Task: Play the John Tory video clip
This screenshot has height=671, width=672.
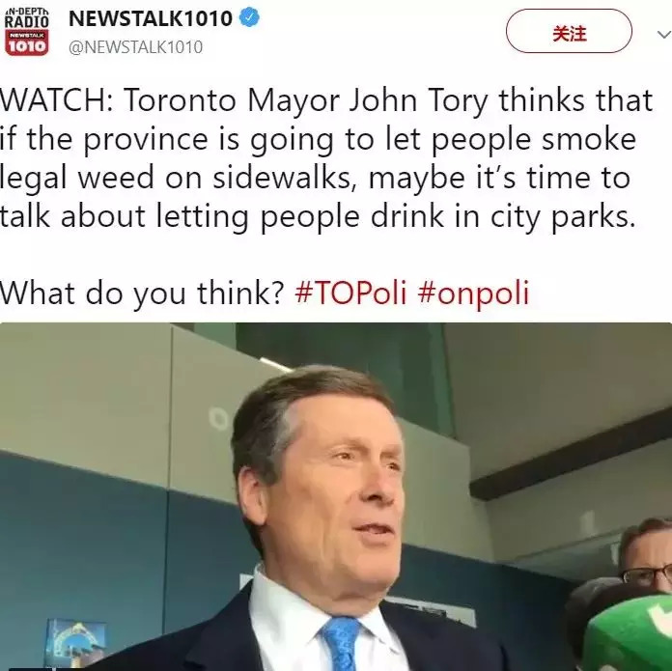Action: (336, 496)
